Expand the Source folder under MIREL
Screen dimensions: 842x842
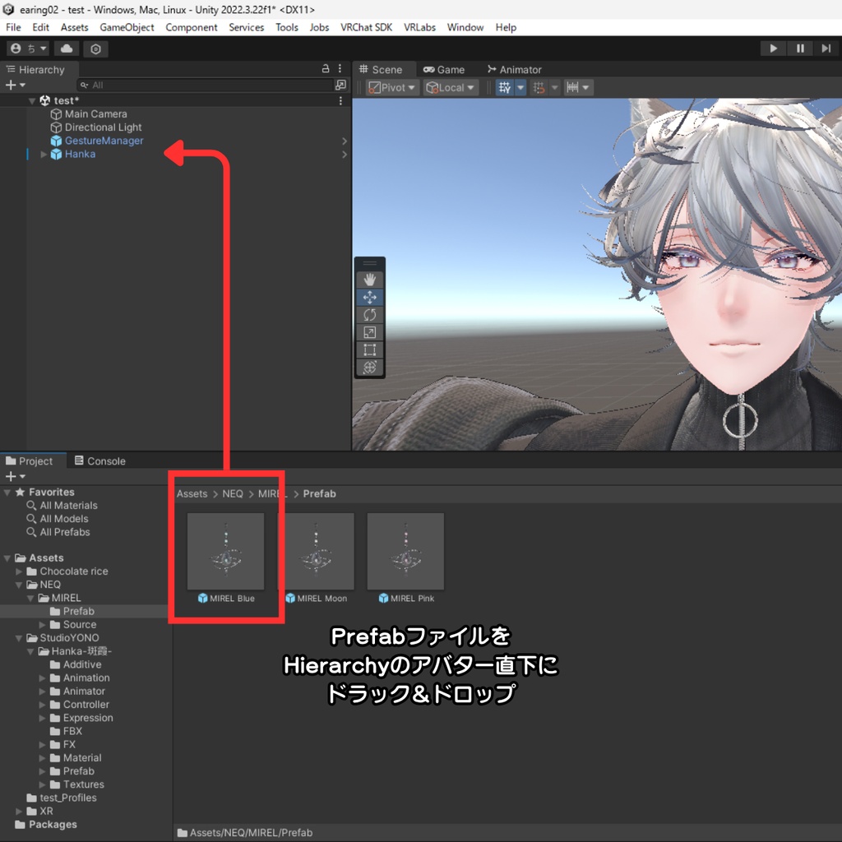coord(43,625)
